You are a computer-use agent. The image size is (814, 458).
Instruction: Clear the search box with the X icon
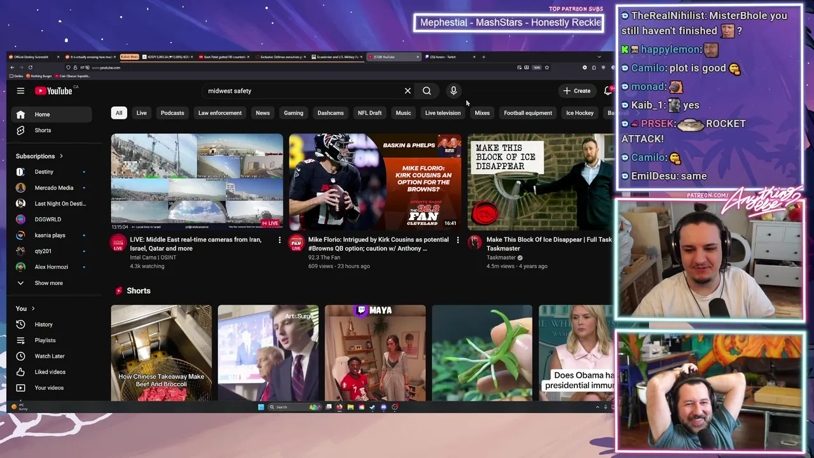(x=408, y=91)
